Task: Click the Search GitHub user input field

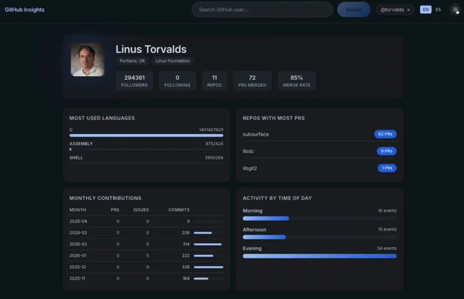Action: [262, 10]
